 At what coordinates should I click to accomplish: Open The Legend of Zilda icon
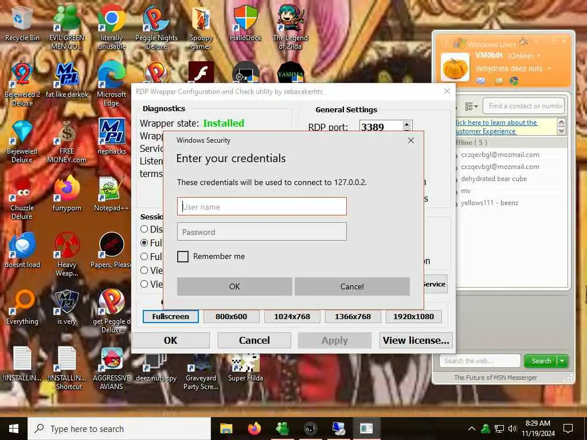tap(290, 28)
